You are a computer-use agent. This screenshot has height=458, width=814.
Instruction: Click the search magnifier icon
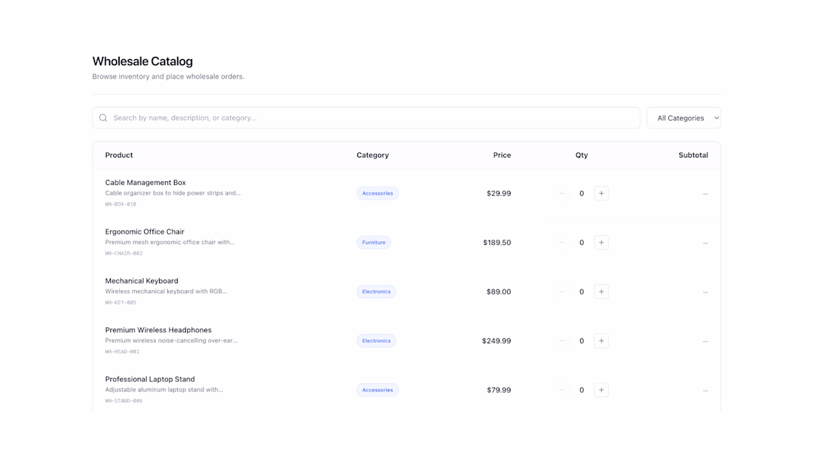click(104, 118)
